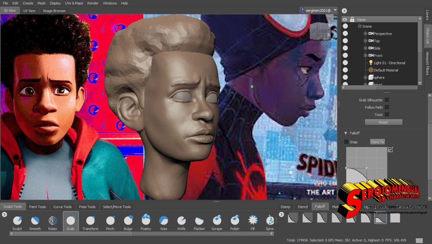Screen dimensions: 432x244
Task: Collapse the Falloff section
Action: coord(346,133)
